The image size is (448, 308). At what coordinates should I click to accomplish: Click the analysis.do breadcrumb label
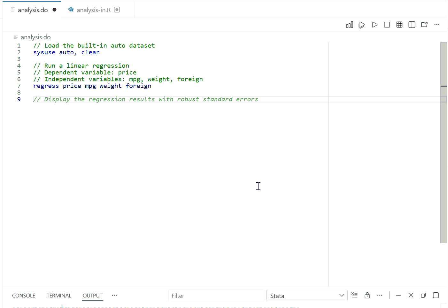[x=35, y=37]
